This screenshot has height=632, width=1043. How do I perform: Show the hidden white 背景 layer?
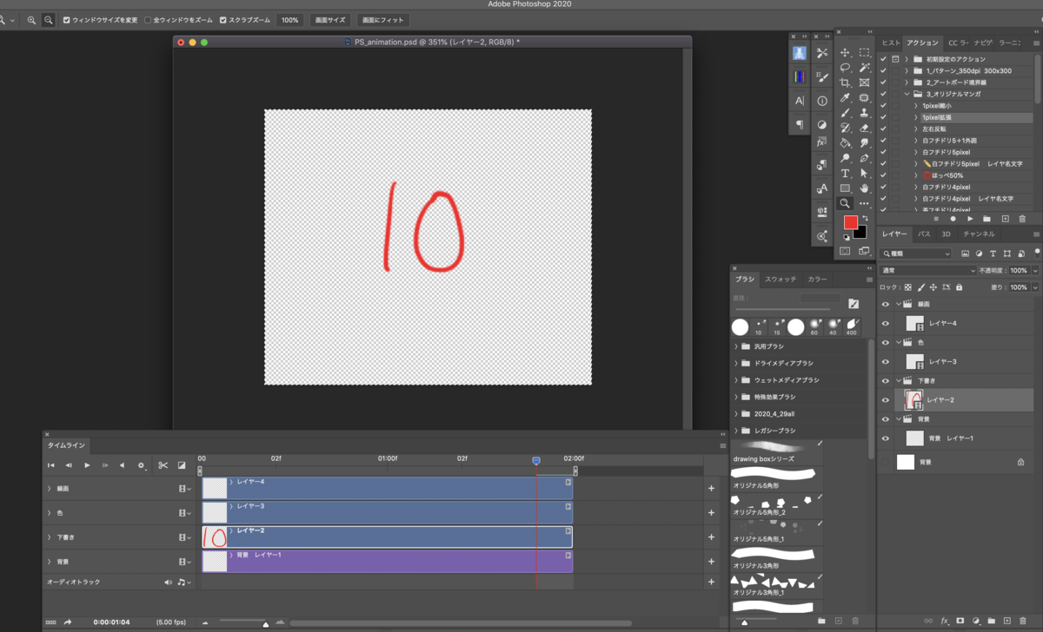coord(886,463)
